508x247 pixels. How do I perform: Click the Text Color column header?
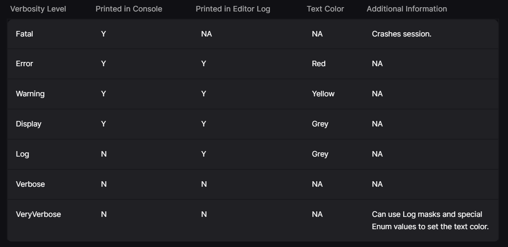tap(325, 9)
